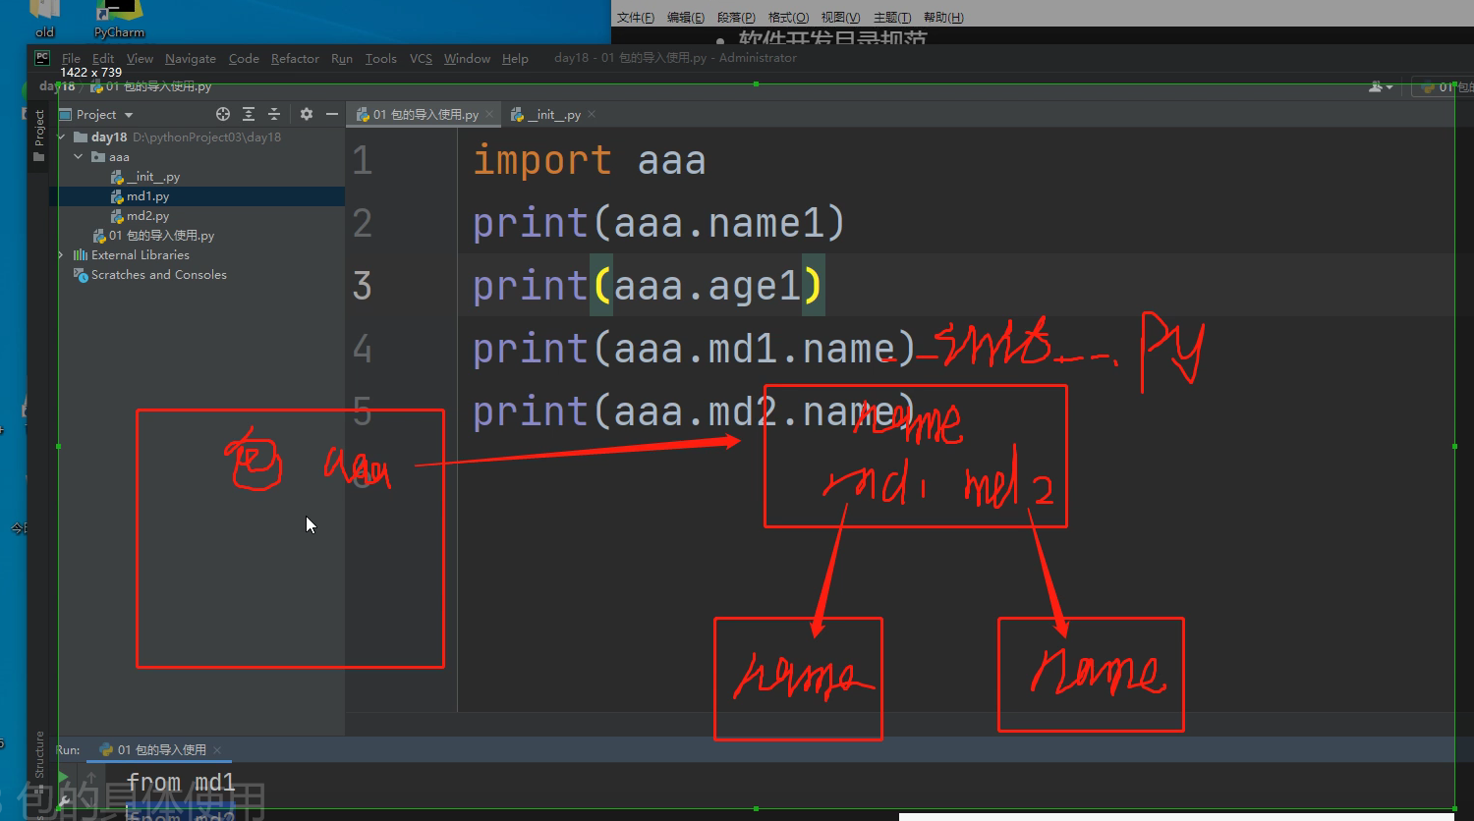Click code line 1 'import aaa' in the editor

(590, 160)
